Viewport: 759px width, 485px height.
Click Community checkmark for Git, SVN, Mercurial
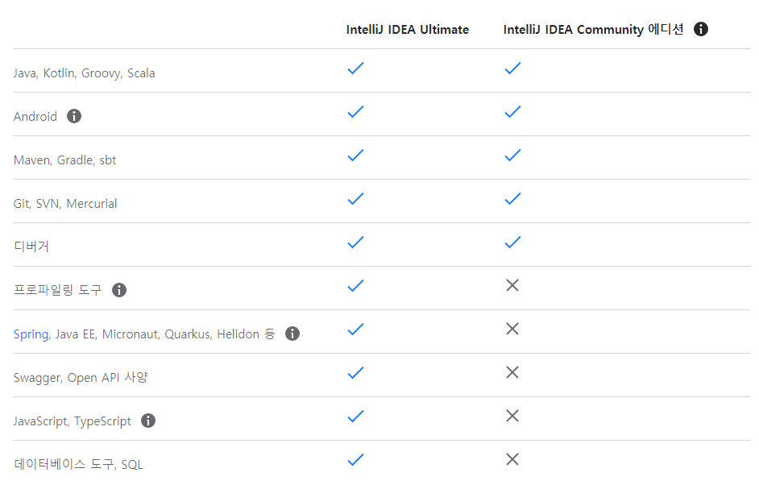512,199
